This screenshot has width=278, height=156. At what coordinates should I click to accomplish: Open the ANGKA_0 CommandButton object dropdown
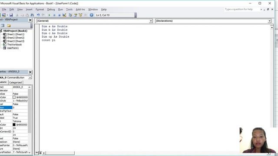[30, 78]
